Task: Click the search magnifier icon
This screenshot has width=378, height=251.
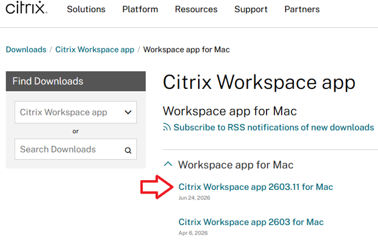Action: pos(128,151)
